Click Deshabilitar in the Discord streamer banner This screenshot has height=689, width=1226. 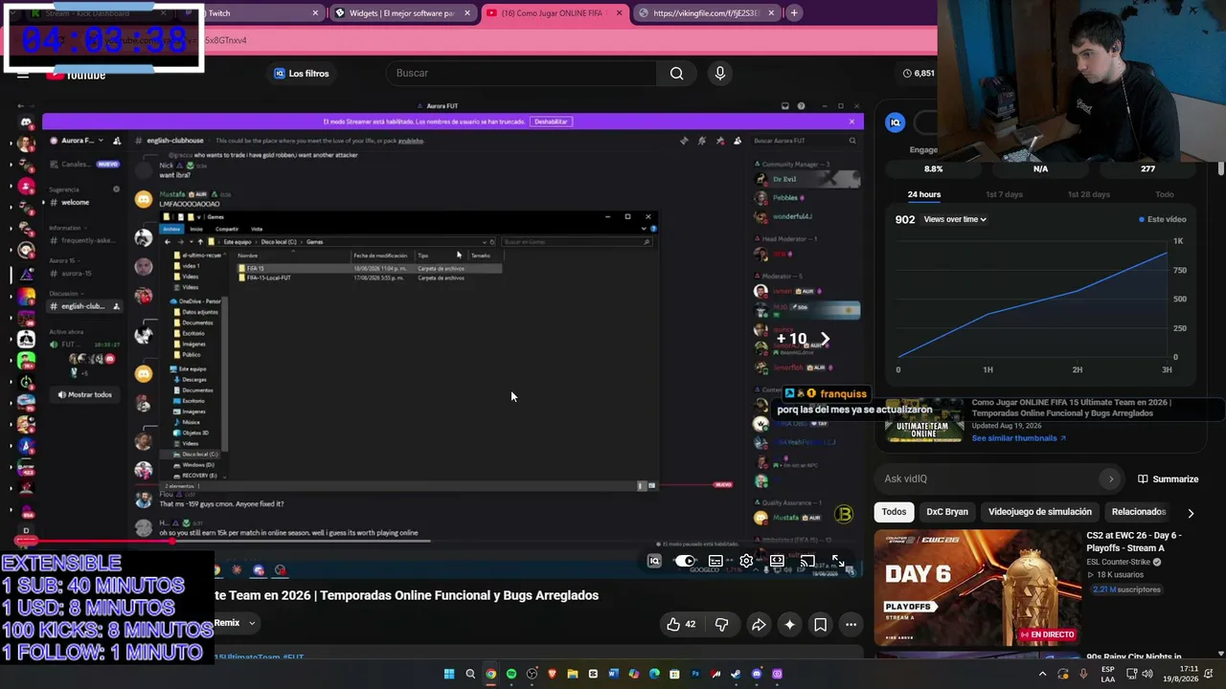tap(552, 122)
